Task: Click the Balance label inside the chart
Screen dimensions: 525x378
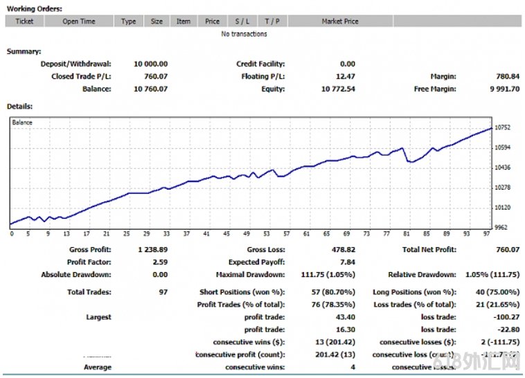Action: (x=23, y=123)
